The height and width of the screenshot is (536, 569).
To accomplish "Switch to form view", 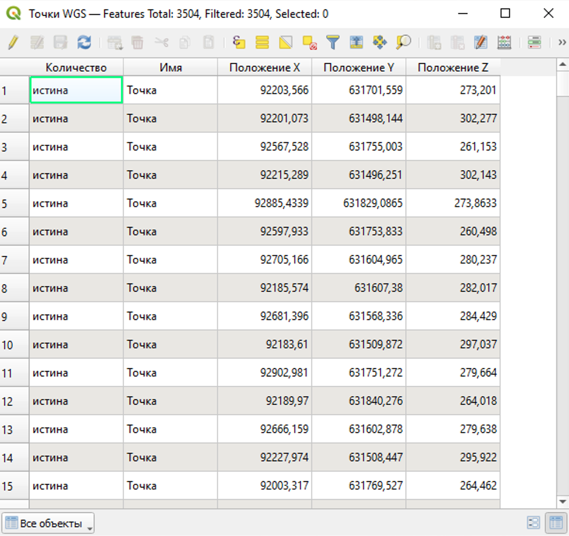I will 533,523.
